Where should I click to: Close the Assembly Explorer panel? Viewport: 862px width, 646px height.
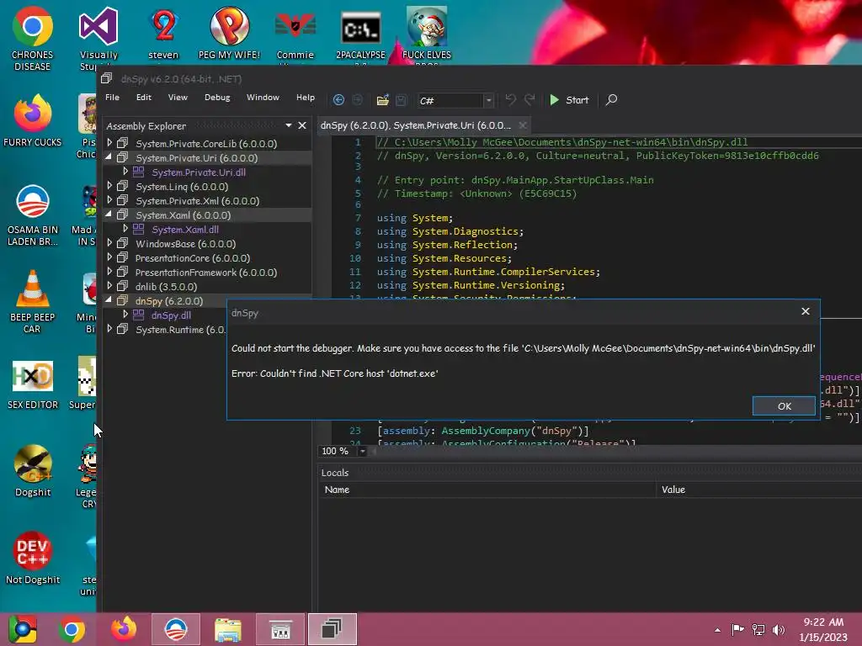(302, 125)
